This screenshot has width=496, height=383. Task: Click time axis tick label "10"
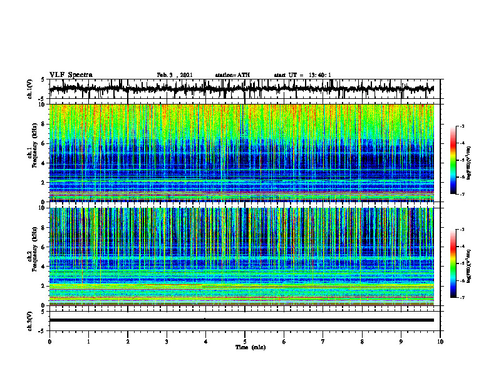coord(440,342)
